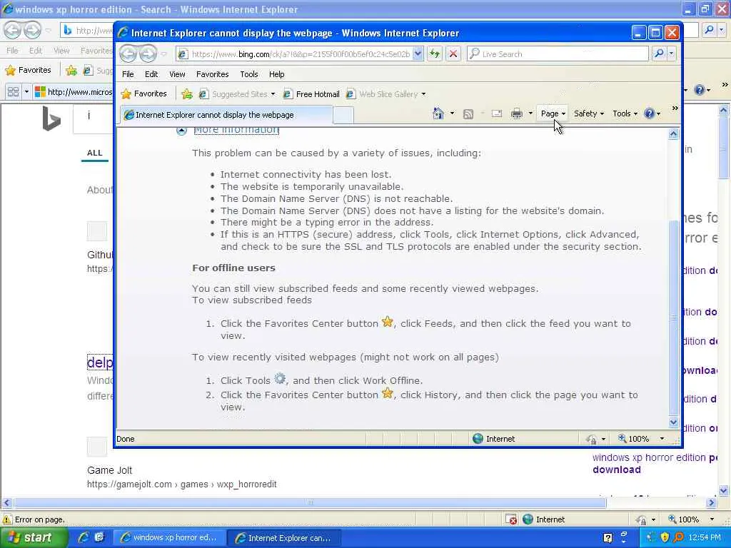Viewport: 731px width, 548px height.
Task: Open the Tools dropdown in the command bar
Action: (625, 113)
